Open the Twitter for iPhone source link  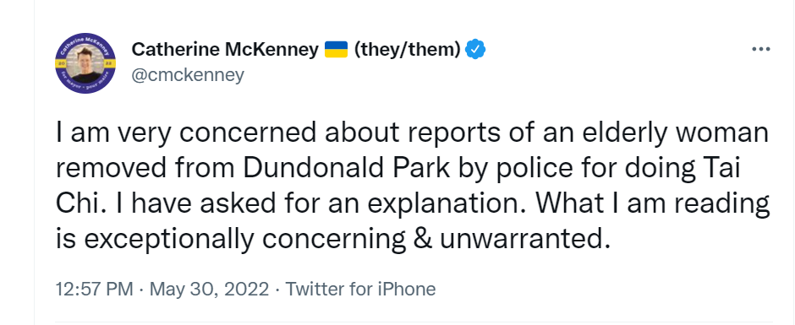(x=361, y=290)
